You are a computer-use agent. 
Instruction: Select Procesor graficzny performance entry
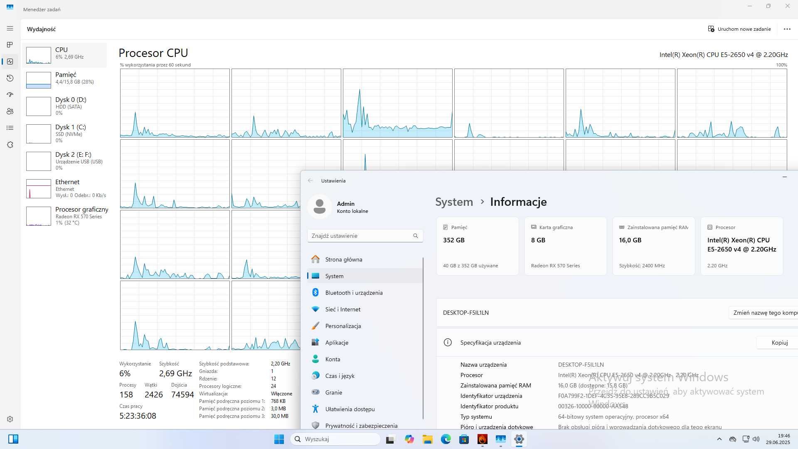click(65, 216)
